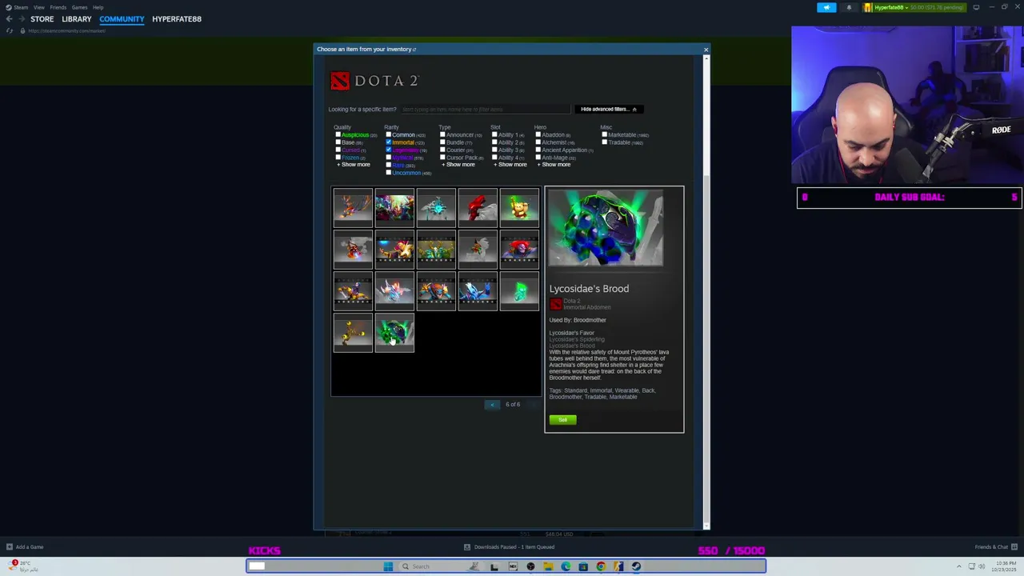The height and width of the screenshot is (576, 1024).
Task: Check the Bundle type filter
Action: coord(443,142)
